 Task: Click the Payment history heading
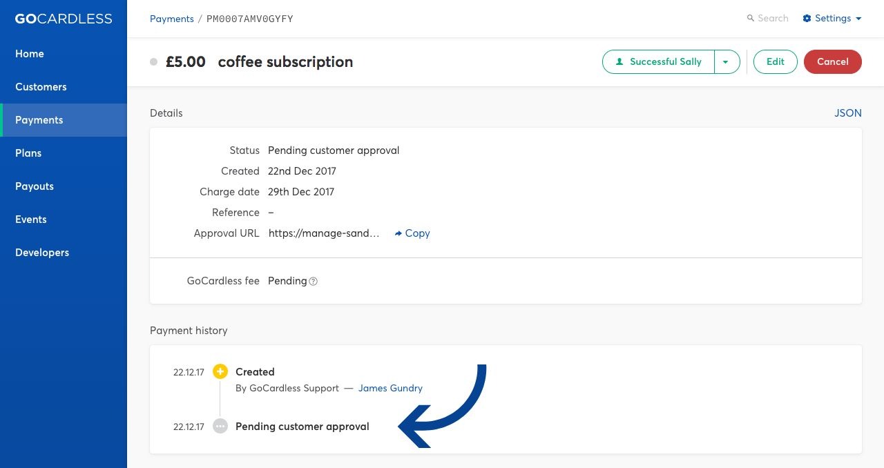click(189, 331)
